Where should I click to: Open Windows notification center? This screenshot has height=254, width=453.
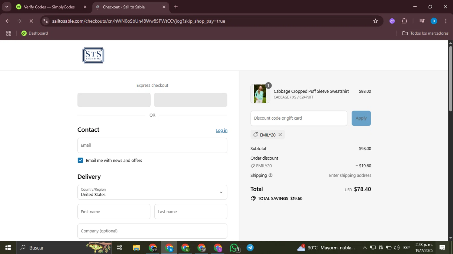442,248
